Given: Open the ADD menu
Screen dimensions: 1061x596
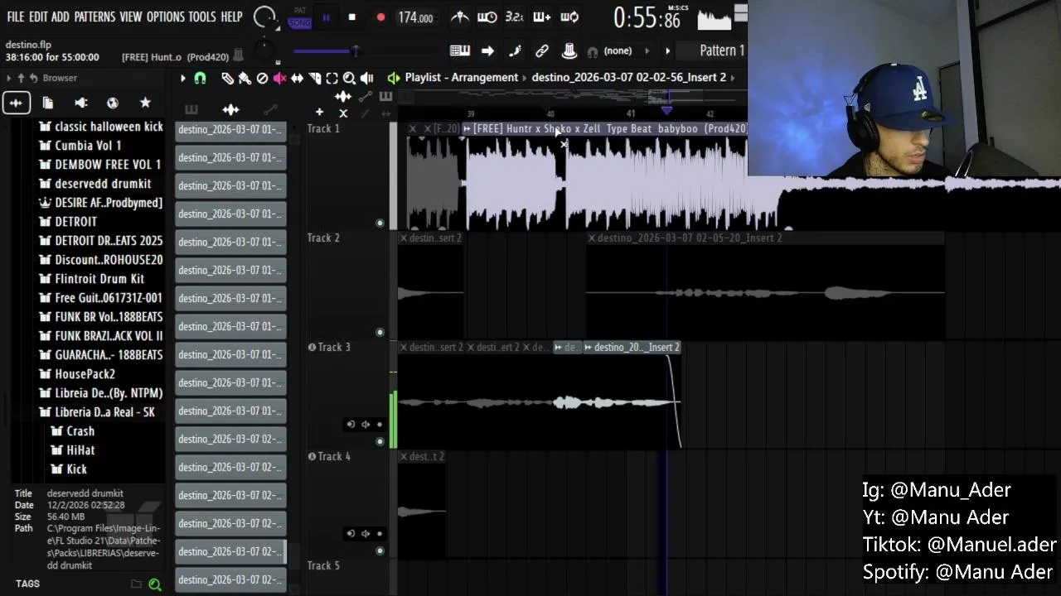Looking at the screenshot, I should click(61, 17).
